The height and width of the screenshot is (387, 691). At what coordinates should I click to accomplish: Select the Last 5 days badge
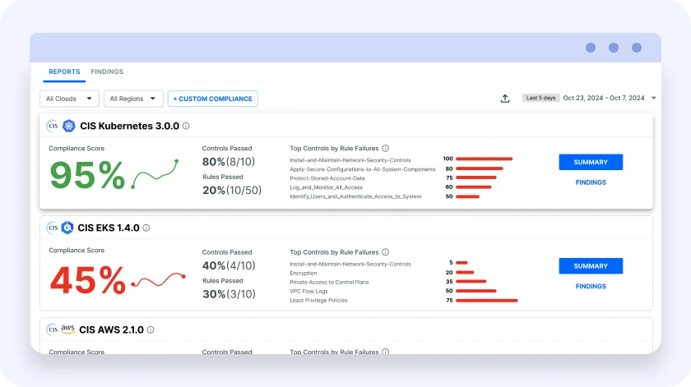click(x=540, y=98)
